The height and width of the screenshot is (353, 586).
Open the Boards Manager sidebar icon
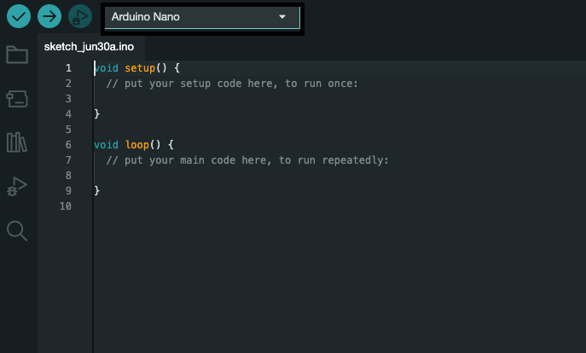pyautogui.click(x=17, y=99)
